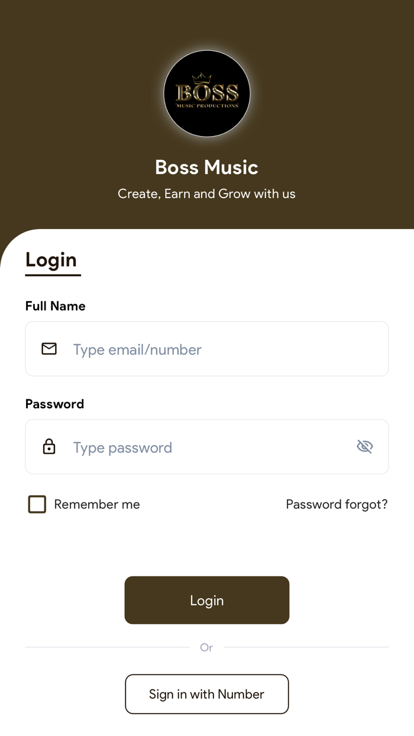This screenshot has width=414, height=736.
Task: Click the email/number input field
Action: [207, 348]
